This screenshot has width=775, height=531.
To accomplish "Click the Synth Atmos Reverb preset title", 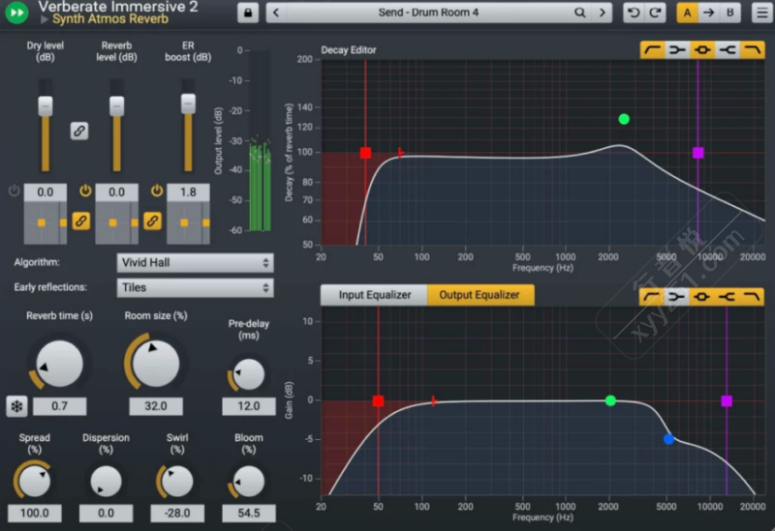I will click(110, 18).
